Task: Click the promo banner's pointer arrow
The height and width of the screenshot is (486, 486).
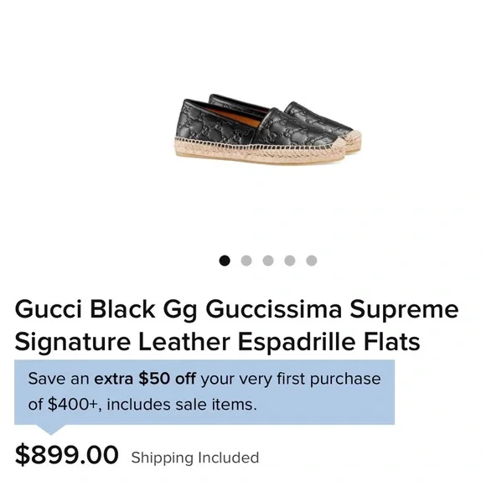Action: point(51,430)
